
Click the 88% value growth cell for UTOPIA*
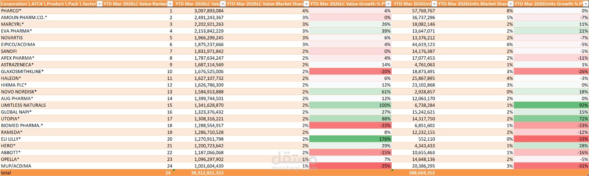coord(350,119)
